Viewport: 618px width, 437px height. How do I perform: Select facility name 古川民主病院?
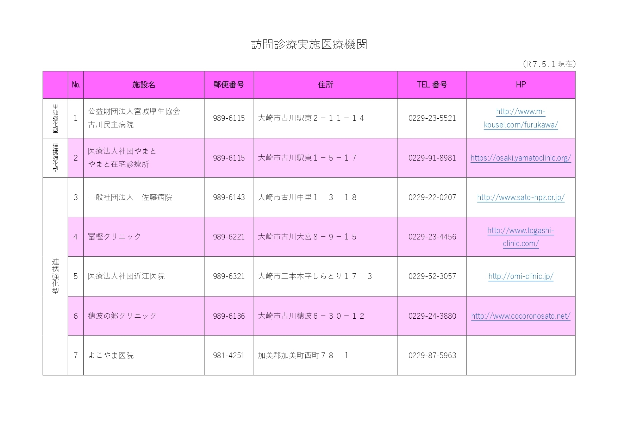pos(111,125)
